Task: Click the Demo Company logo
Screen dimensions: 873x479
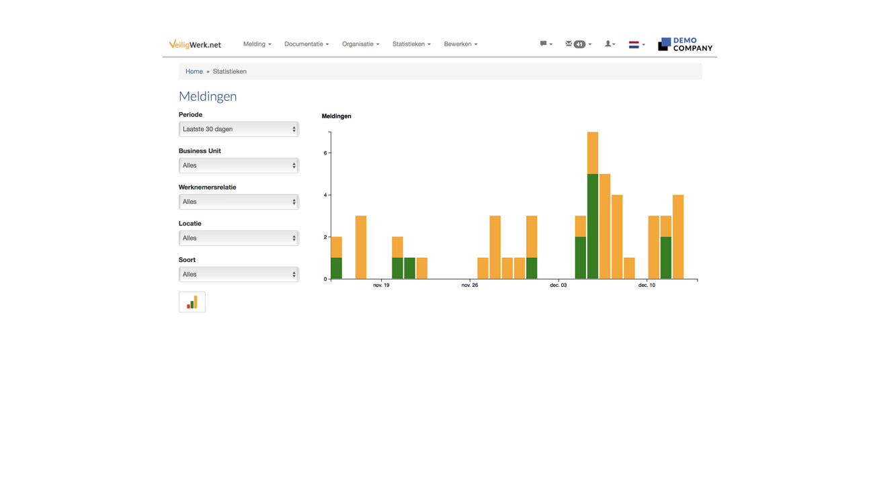Action: tap(685, 44)
